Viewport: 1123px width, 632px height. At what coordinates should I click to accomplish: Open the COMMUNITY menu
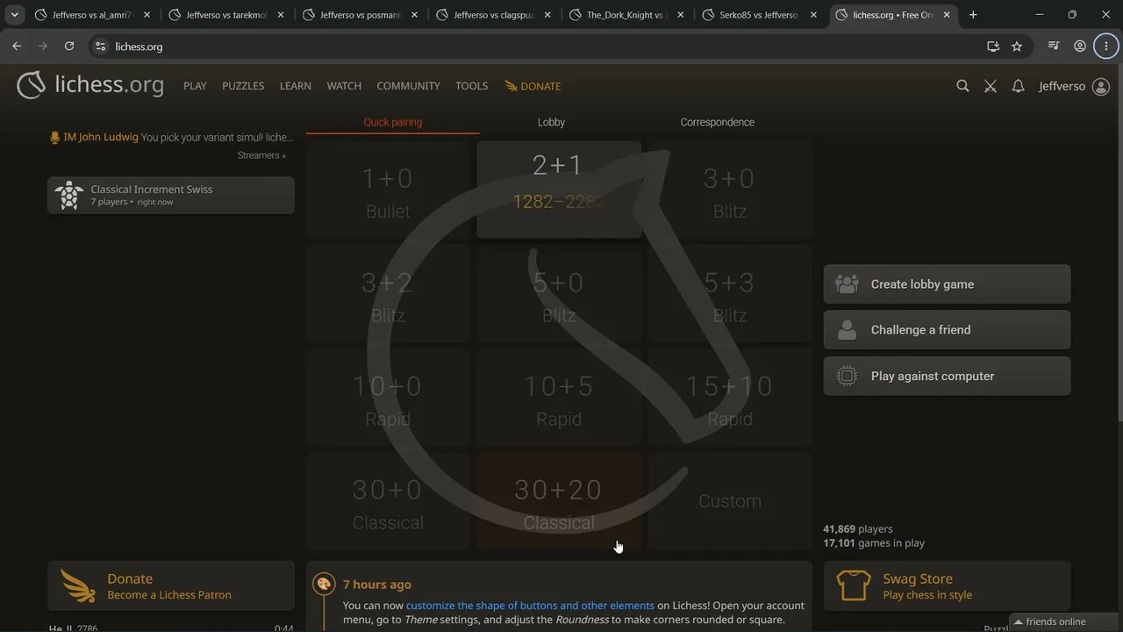coord(408,86)
